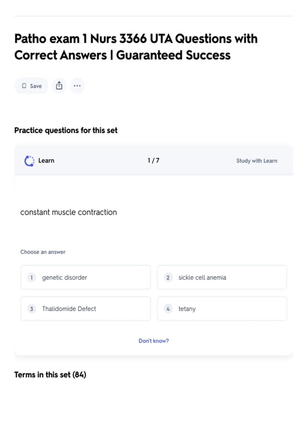This screenshot has height=435, width=307.
Task: Click the number 3 badge icon
Action: click(31, 309)
